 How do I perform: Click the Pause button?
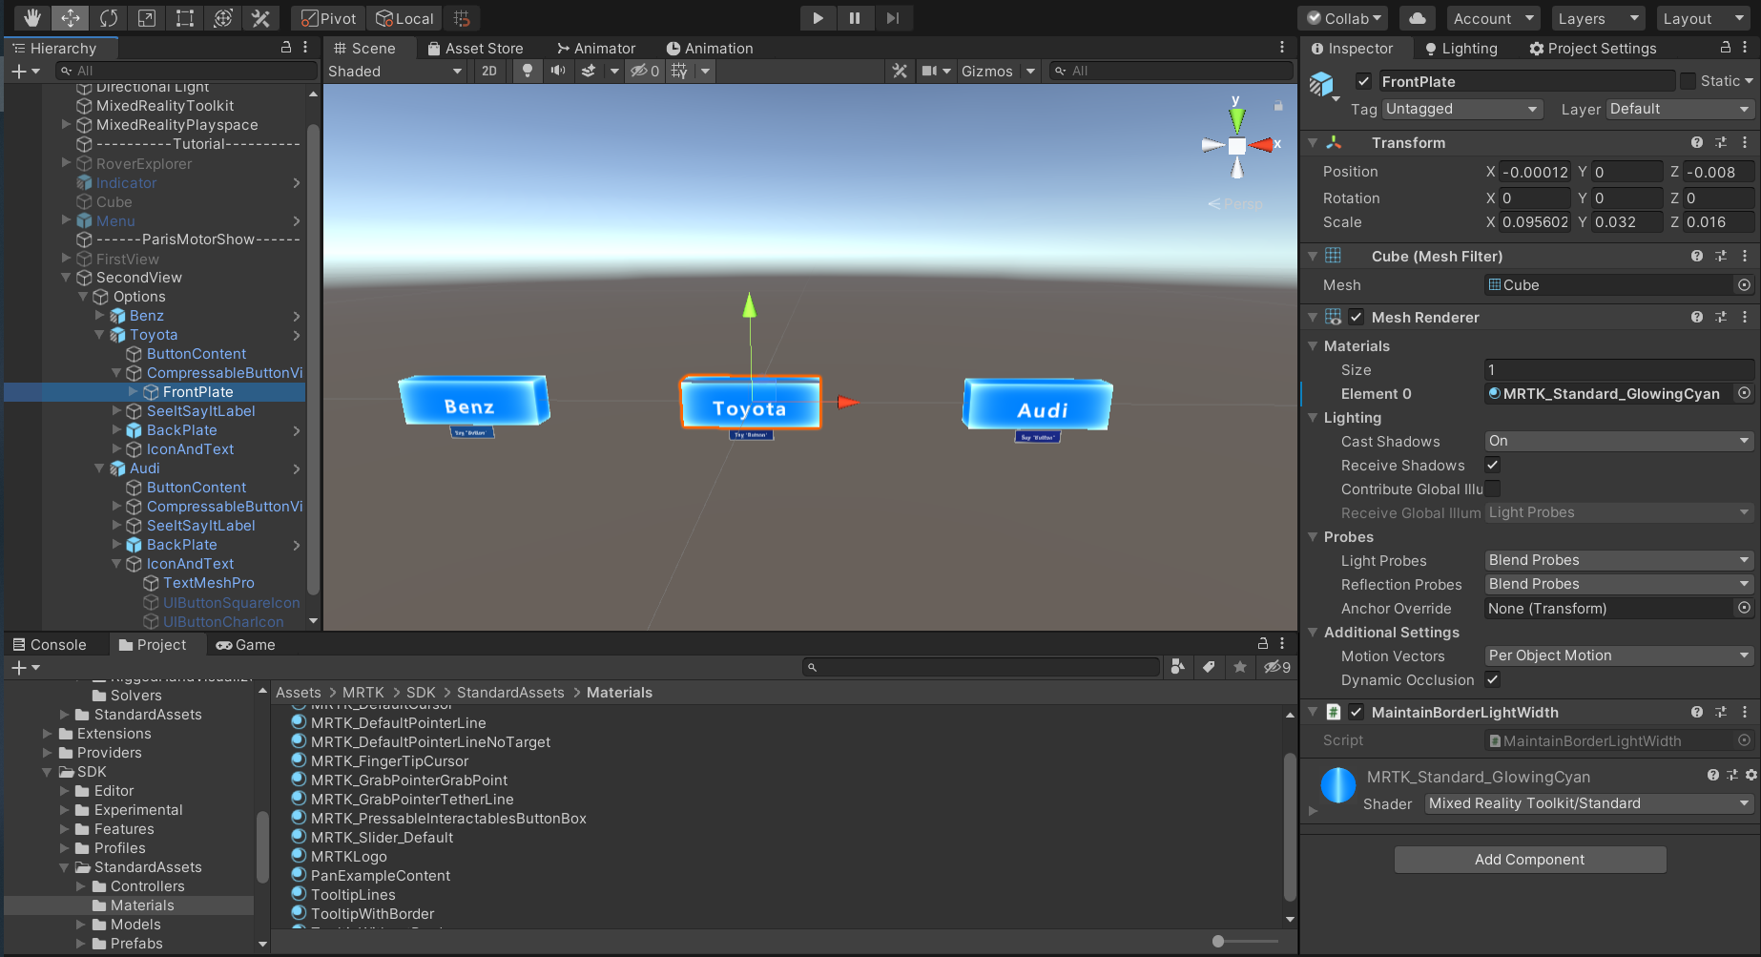tap(855, 18)
